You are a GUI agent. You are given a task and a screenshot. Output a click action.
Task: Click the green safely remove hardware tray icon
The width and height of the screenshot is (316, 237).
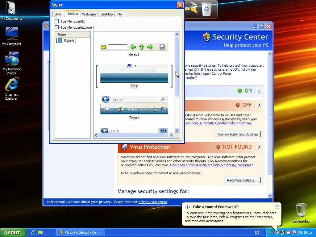pyautogui.click(x=271, y=232)
